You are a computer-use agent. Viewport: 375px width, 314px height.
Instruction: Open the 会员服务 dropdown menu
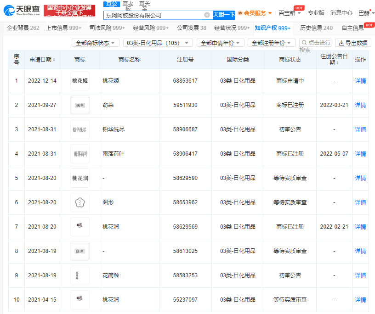[255, 13]
